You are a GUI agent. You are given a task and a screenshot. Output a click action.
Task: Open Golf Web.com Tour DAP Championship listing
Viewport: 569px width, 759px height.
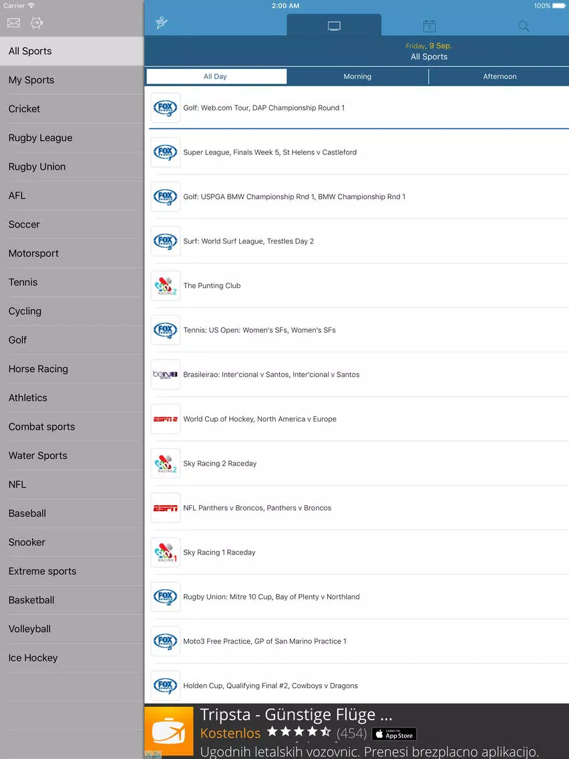click(357, 108)
